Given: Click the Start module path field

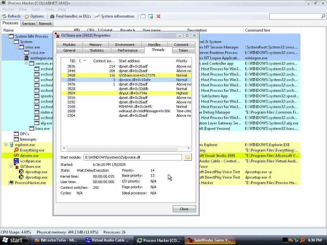Looking at the screenshot, I should (133, 157).
